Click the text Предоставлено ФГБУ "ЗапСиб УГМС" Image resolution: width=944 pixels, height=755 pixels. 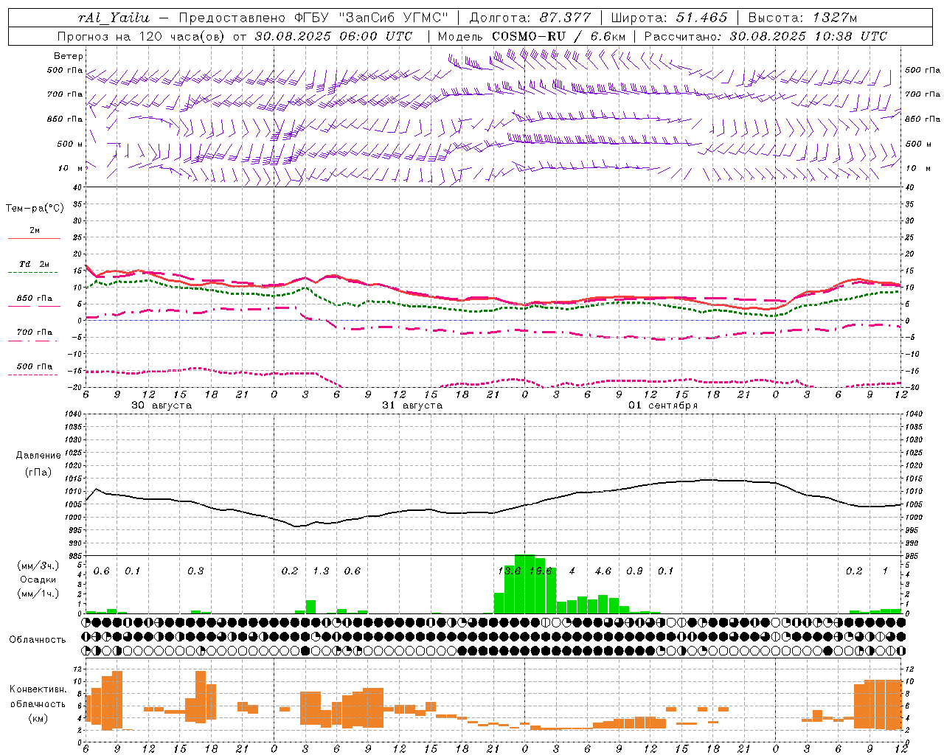pos(314,18)
